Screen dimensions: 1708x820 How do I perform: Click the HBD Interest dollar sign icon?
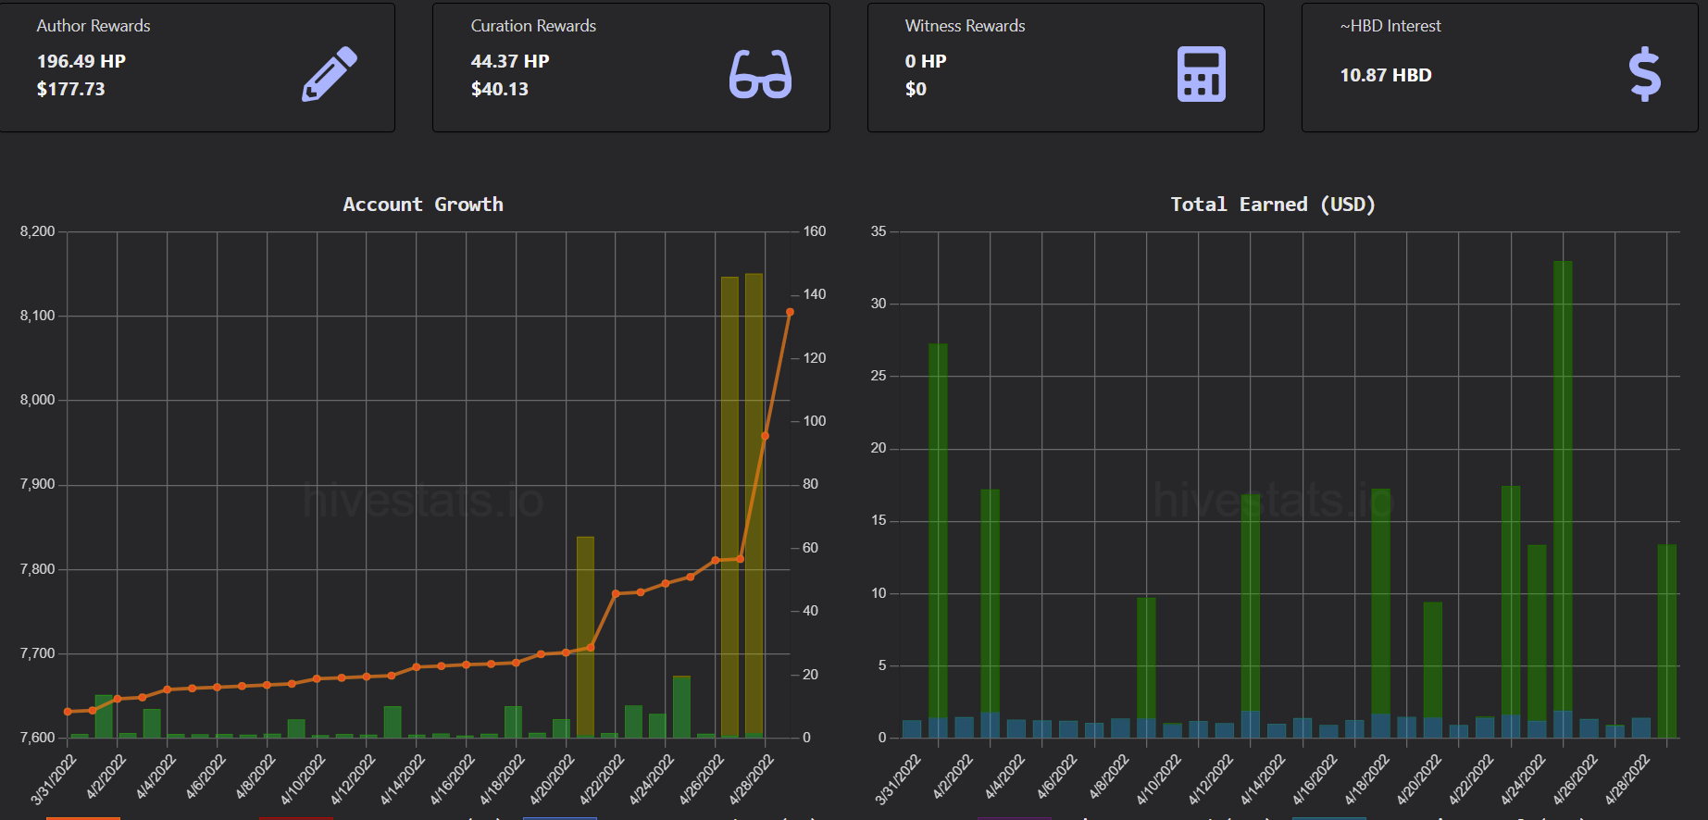pyautogui.click(x=1645, y=74)
